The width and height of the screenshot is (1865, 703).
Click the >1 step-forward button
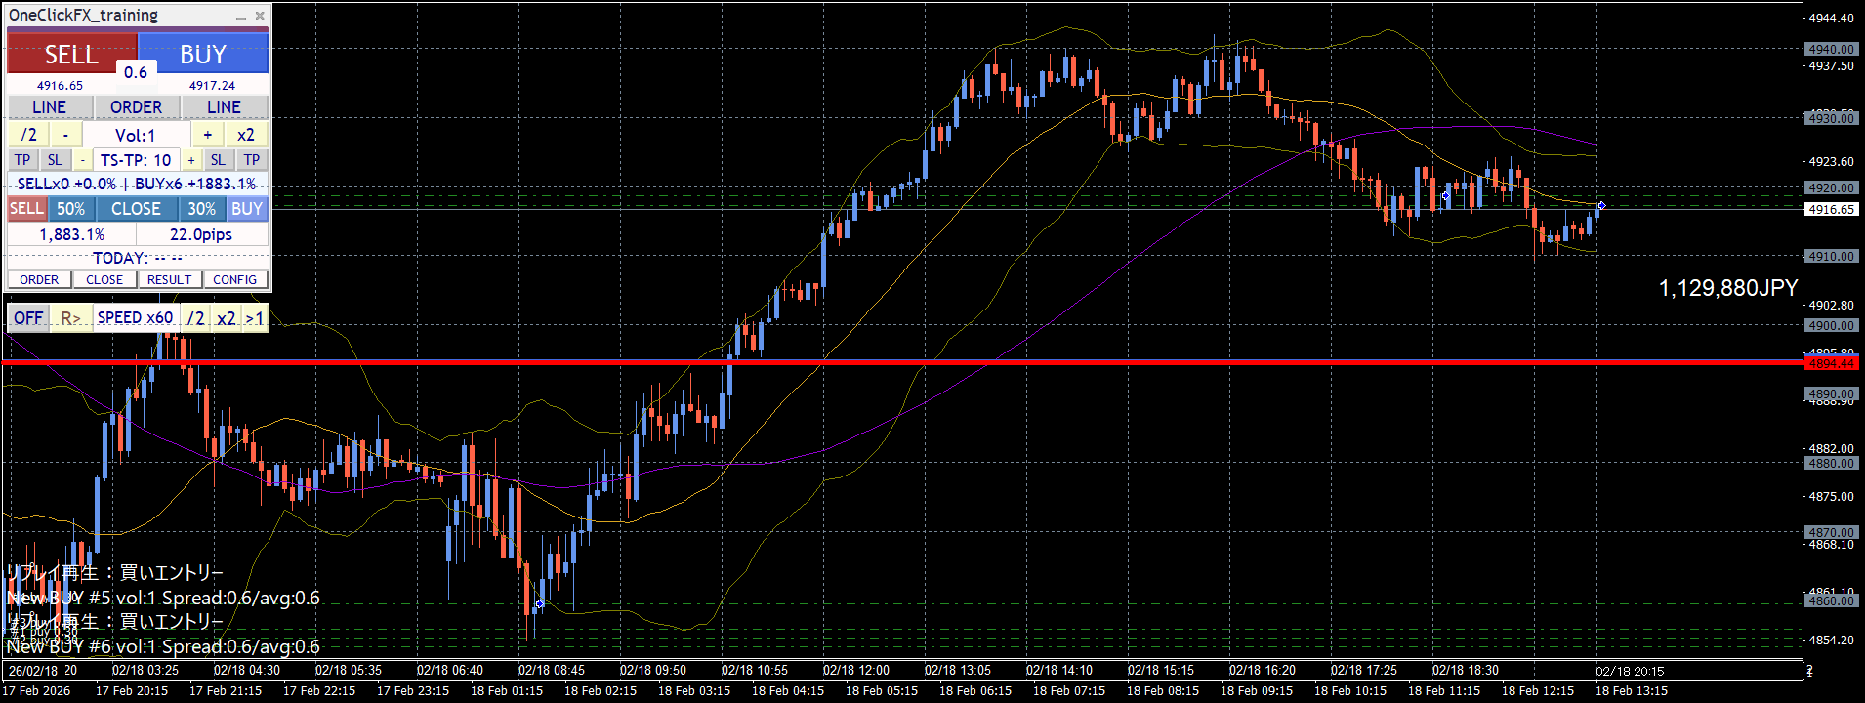[255, 318]
